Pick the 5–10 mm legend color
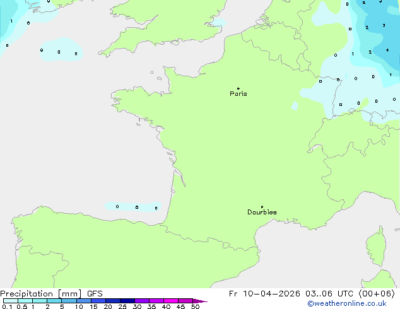400x309 pixels. [x=69, y=301]
